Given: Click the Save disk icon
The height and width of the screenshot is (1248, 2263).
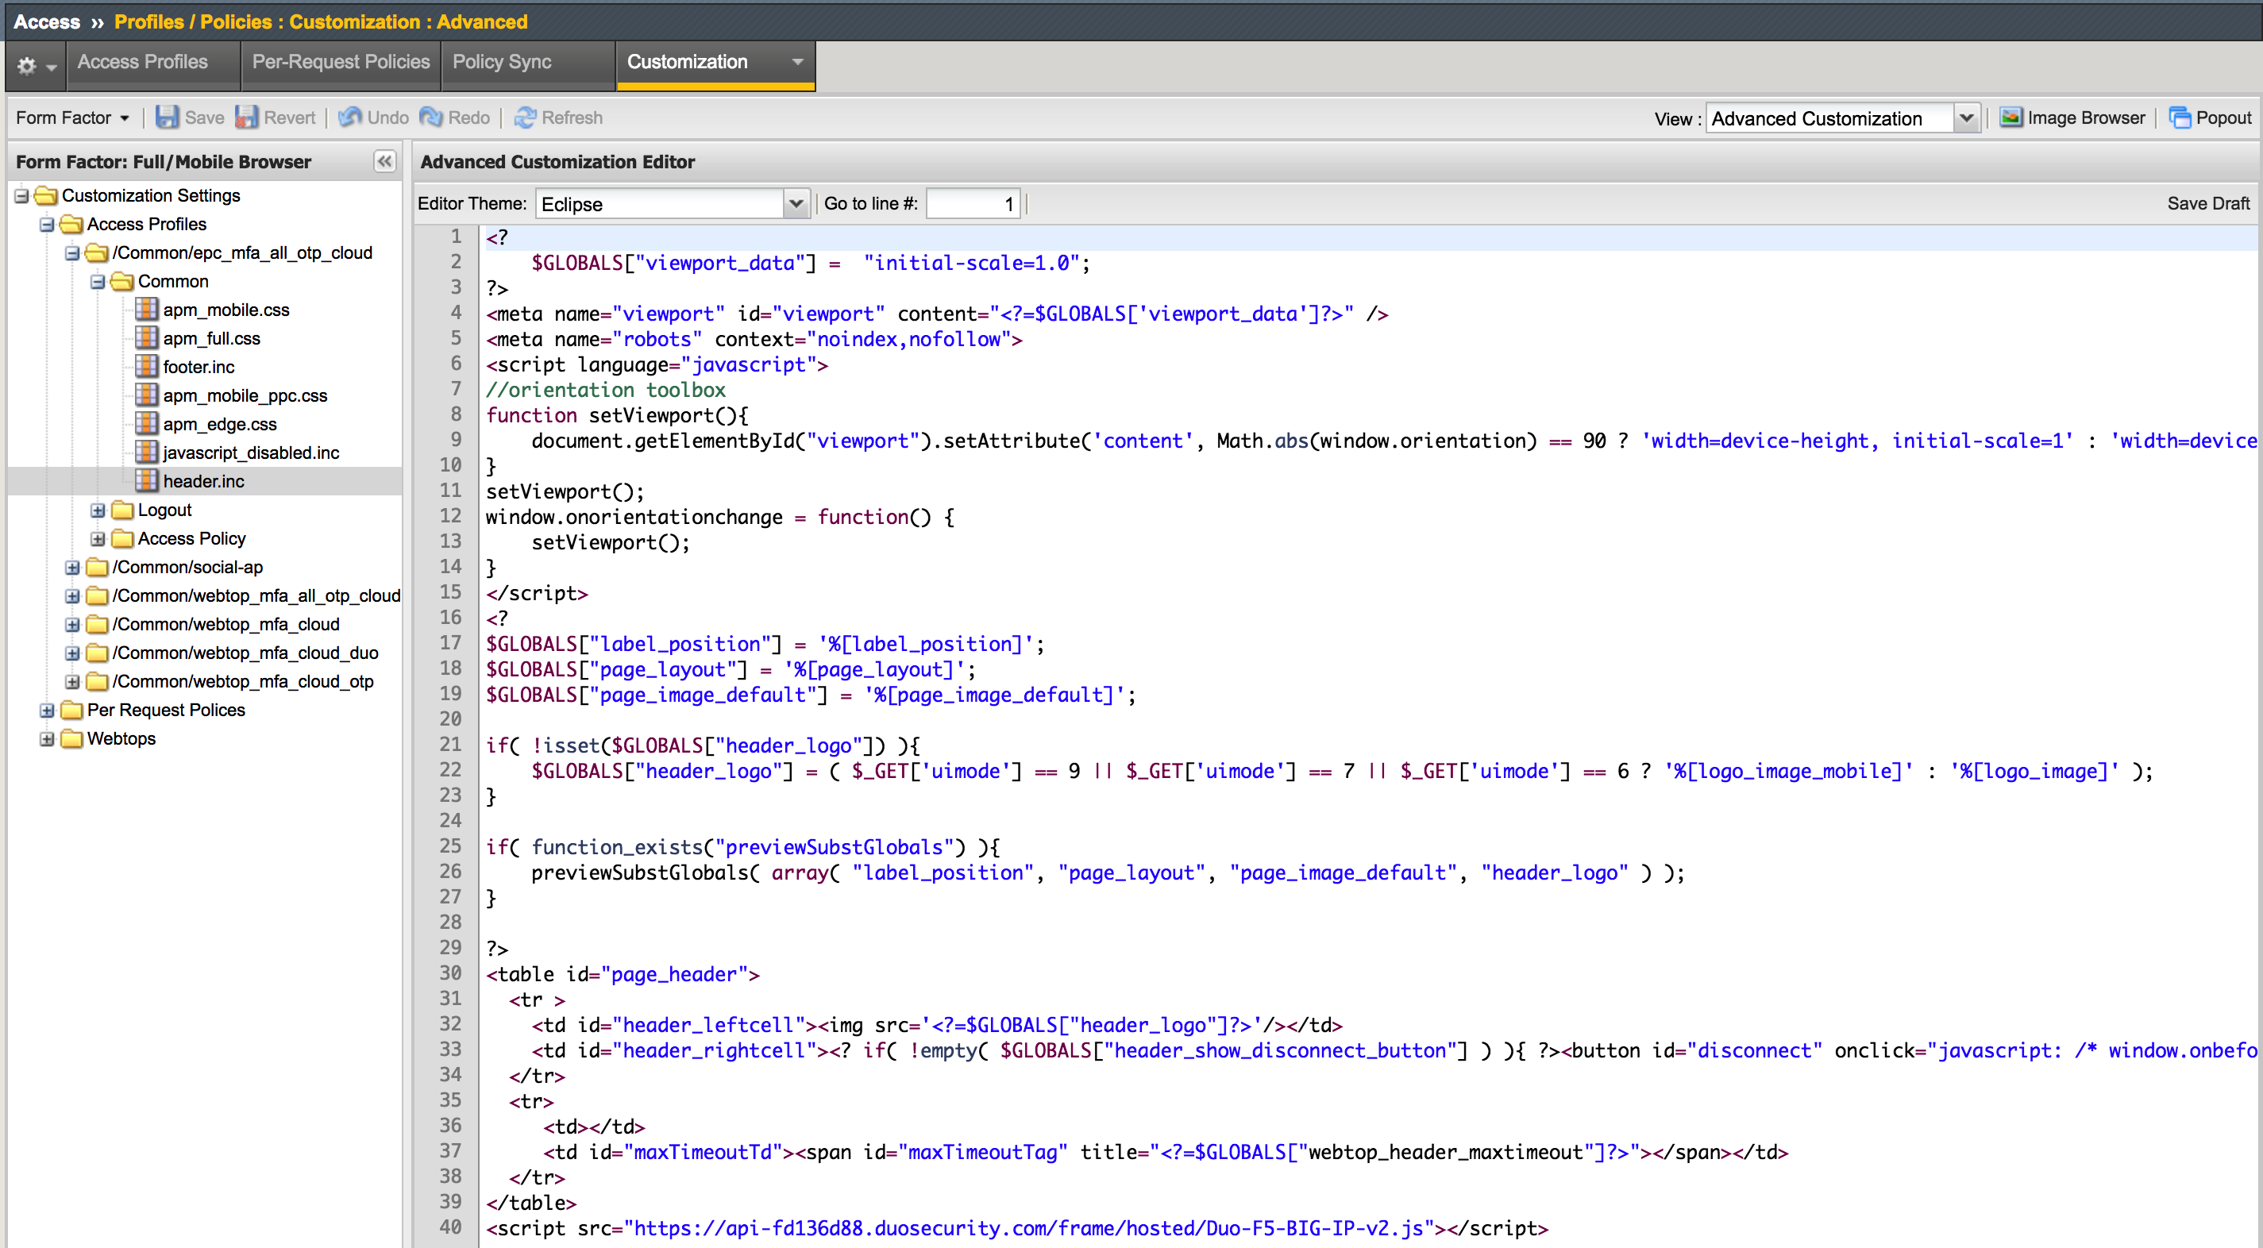Looking at the screenshot, I should pos(167,117).
